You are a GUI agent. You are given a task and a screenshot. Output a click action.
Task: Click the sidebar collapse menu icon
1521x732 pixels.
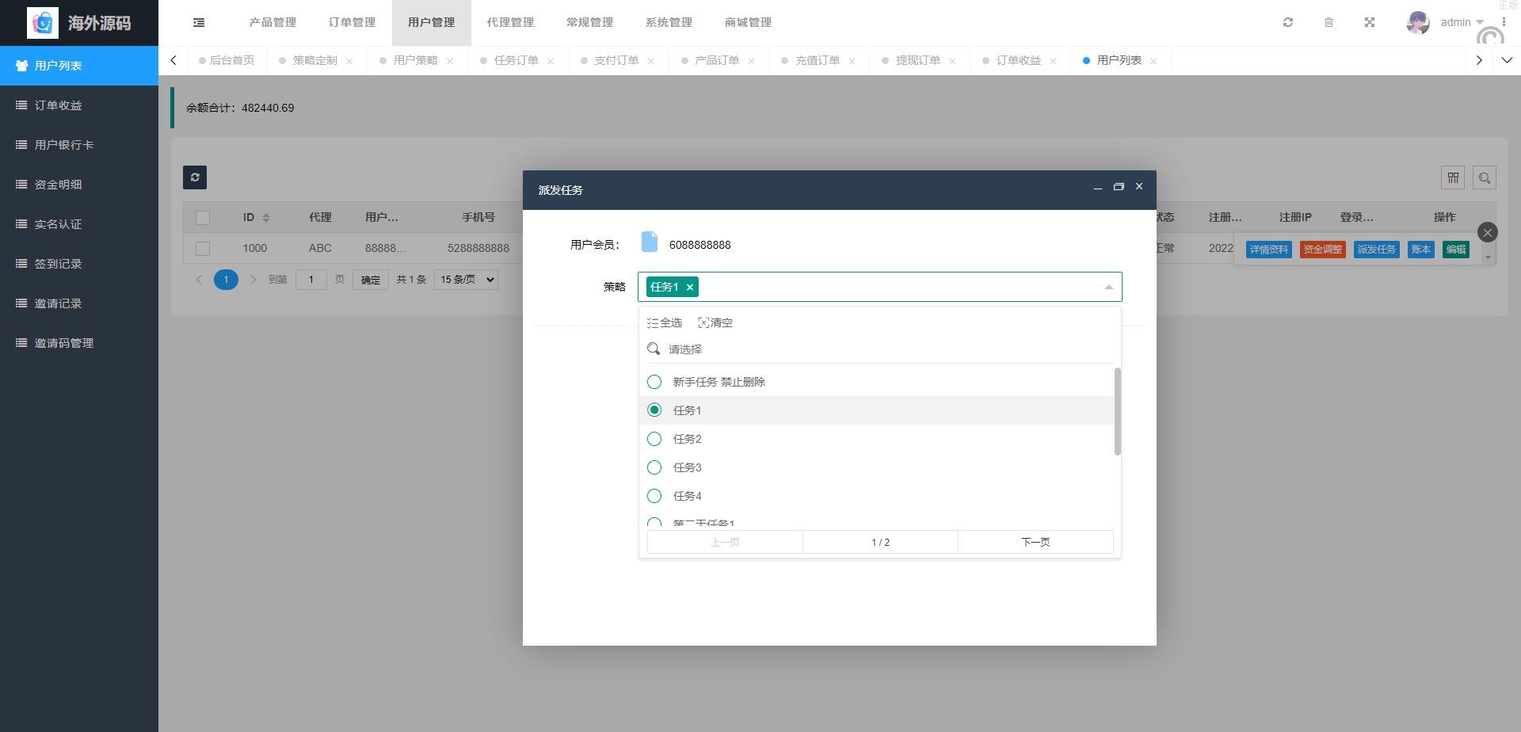(199, 23)
